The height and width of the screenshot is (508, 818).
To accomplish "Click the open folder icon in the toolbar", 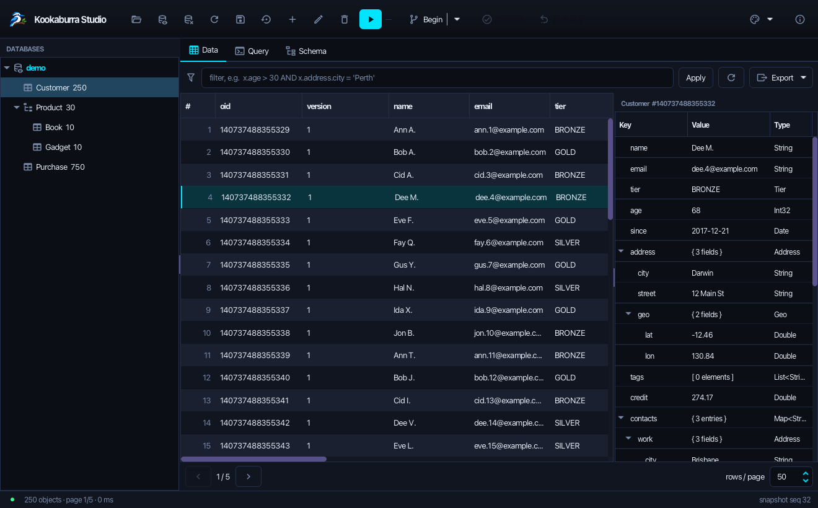I will (x=136, y=19).
